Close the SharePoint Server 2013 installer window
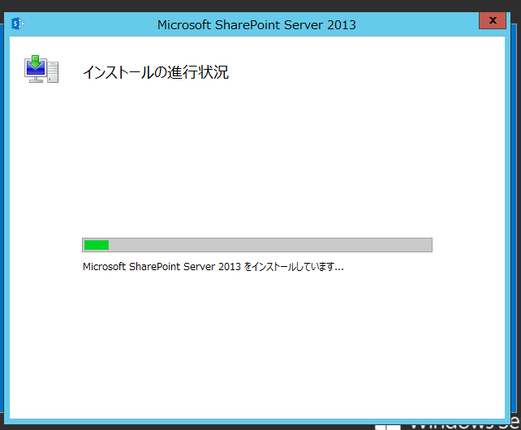This screenshot has height=430, width=521. point(493,20)
